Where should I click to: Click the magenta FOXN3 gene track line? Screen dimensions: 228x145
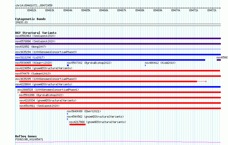pos(118,142)
